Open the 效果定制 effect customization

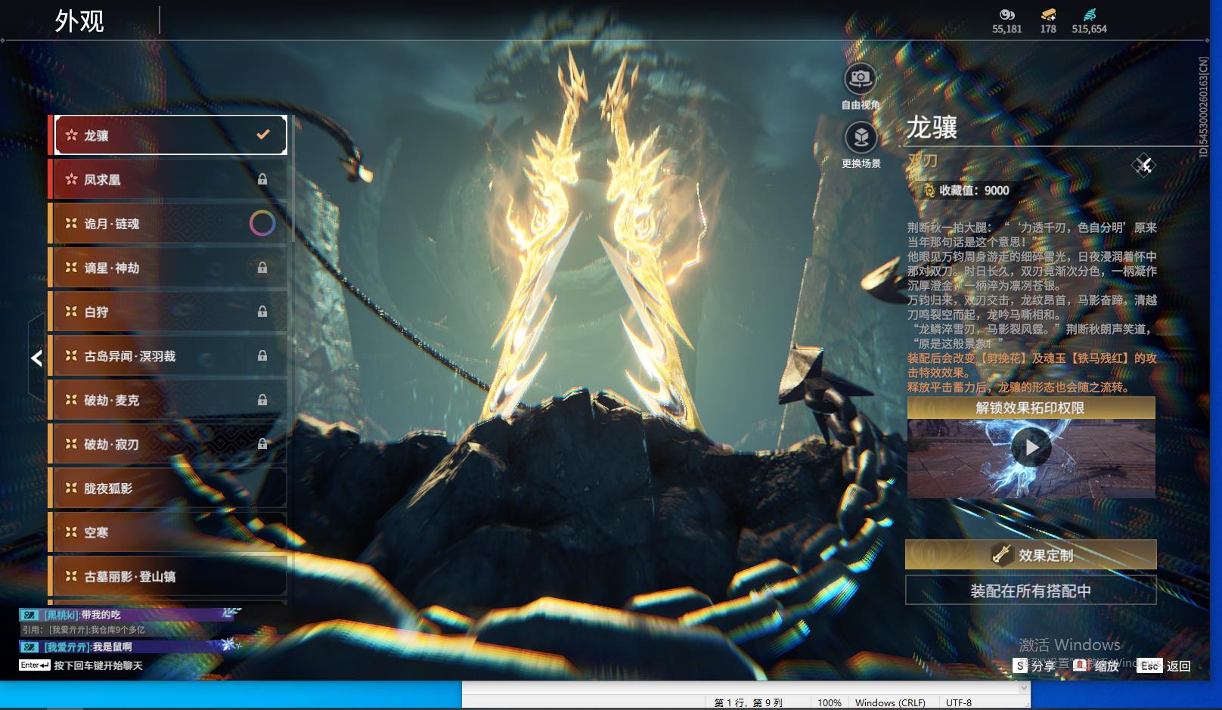[x=1031, y=554]
